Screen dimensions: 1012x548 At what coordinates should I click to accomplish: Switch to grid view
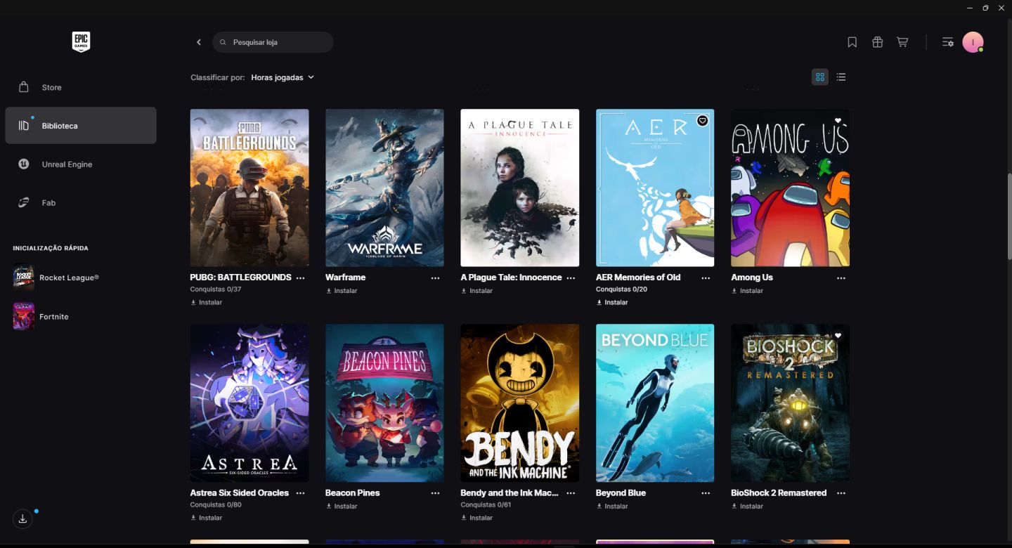(x=820, y=77)
